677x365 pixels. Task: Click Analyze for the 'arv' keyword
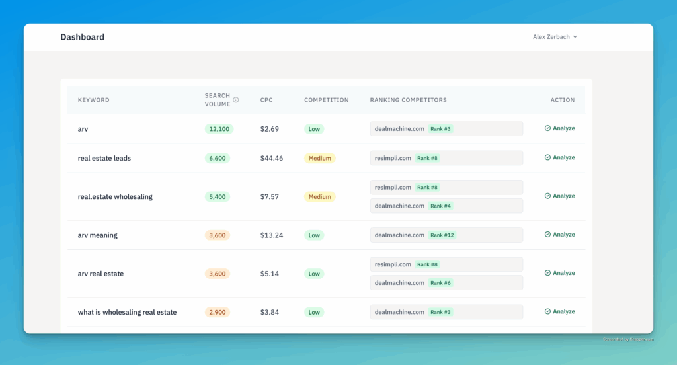coord(559,128)
